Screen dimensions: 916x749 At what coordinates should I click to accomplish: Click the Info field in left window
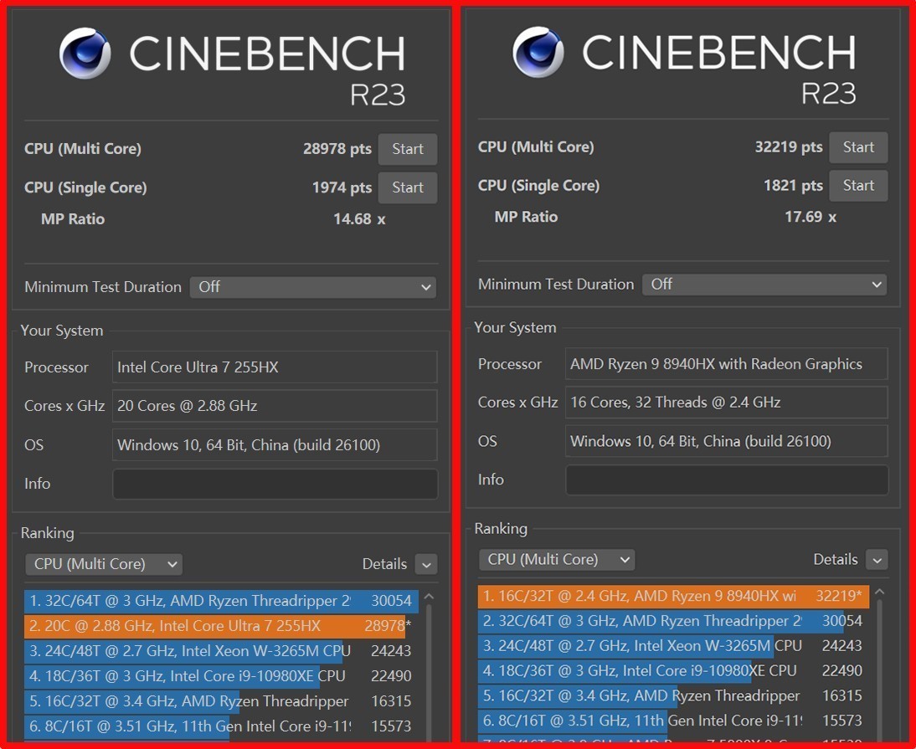tap(275, 484)
